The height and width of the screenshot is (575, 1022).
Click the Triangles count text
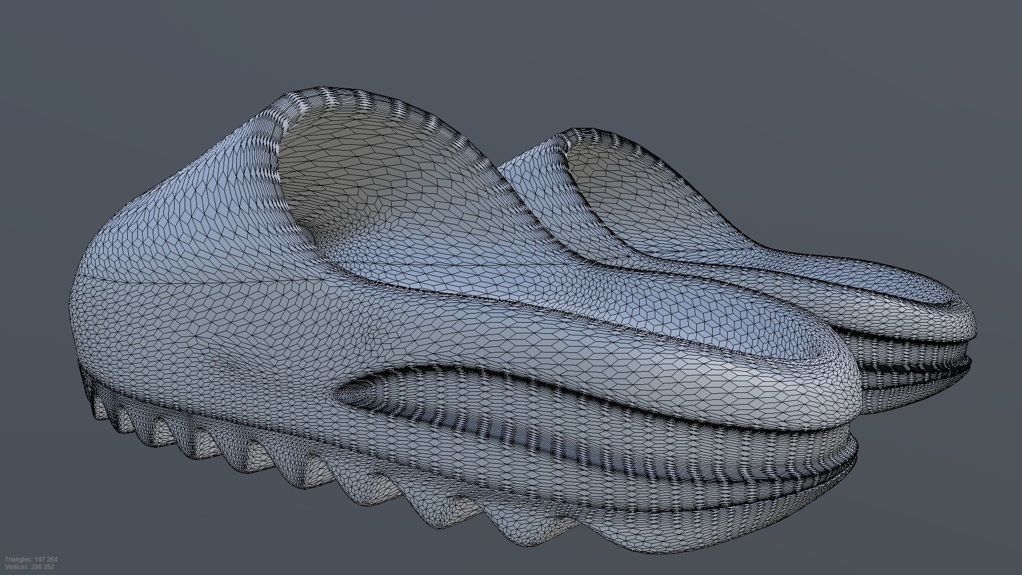click(31, 560)
